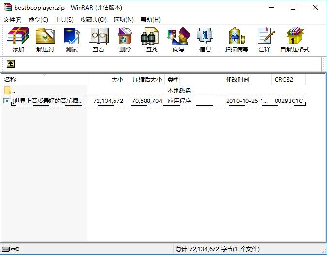Open the 选项(N) options menu
Viewport: 327px width, 255px height.
123,20
